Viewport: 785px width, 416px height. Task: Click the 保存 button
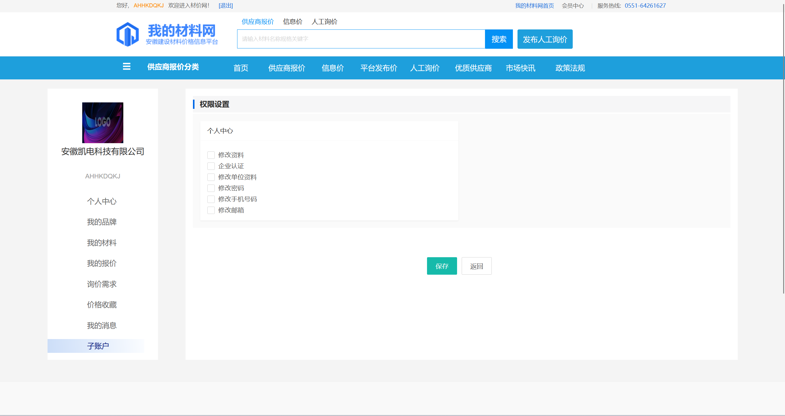442,266
